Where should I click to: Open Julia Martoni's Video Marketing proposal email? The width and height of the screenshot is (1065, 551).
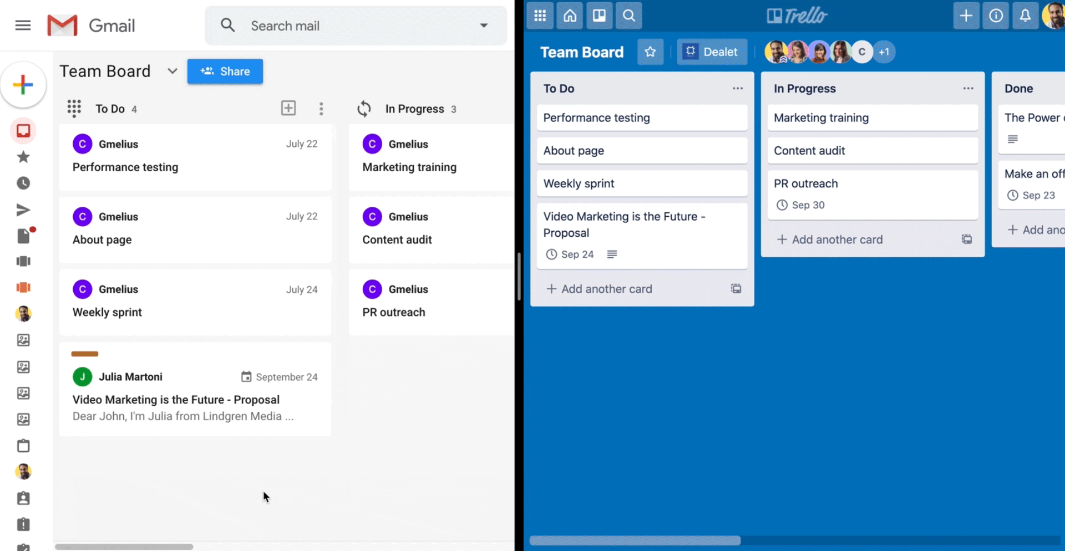[195, 389]
